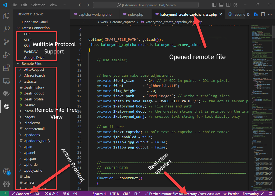Click the remote window indicator in status bar
This screenshot has height=196, width=275.
pos(5,194)
